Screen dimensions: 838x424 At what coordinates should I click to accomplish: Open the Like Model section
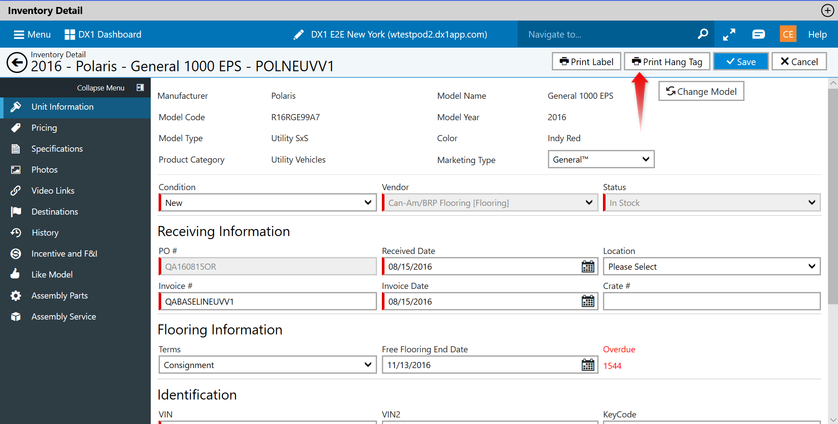pyautogui.click(x=75, y=275)
